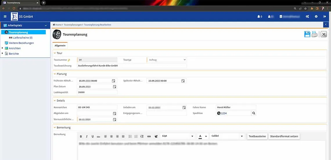This screenshot has width=331, height=160.
Task: Collapse the Planung section
Action: [55, 74]
